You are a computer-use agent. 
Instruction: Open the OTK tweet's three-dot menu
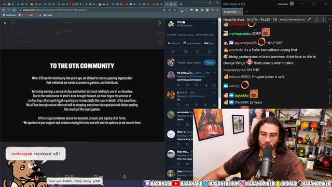point(214,22)
